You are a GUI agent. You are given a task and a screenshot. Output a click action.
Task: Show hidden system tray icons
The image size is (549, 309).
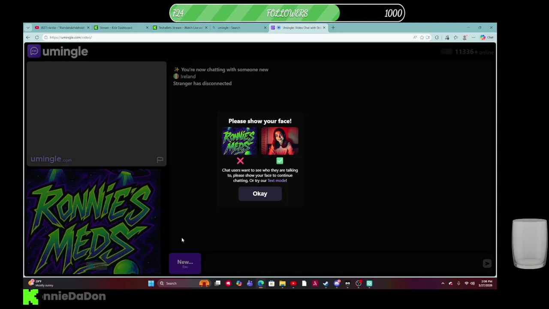tap(443, 283)
